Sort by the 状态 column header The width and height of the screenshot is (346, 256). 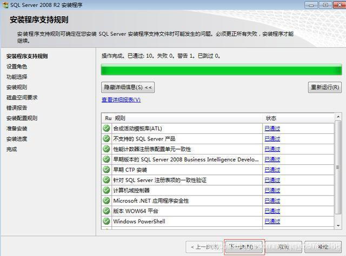(298, 118)
